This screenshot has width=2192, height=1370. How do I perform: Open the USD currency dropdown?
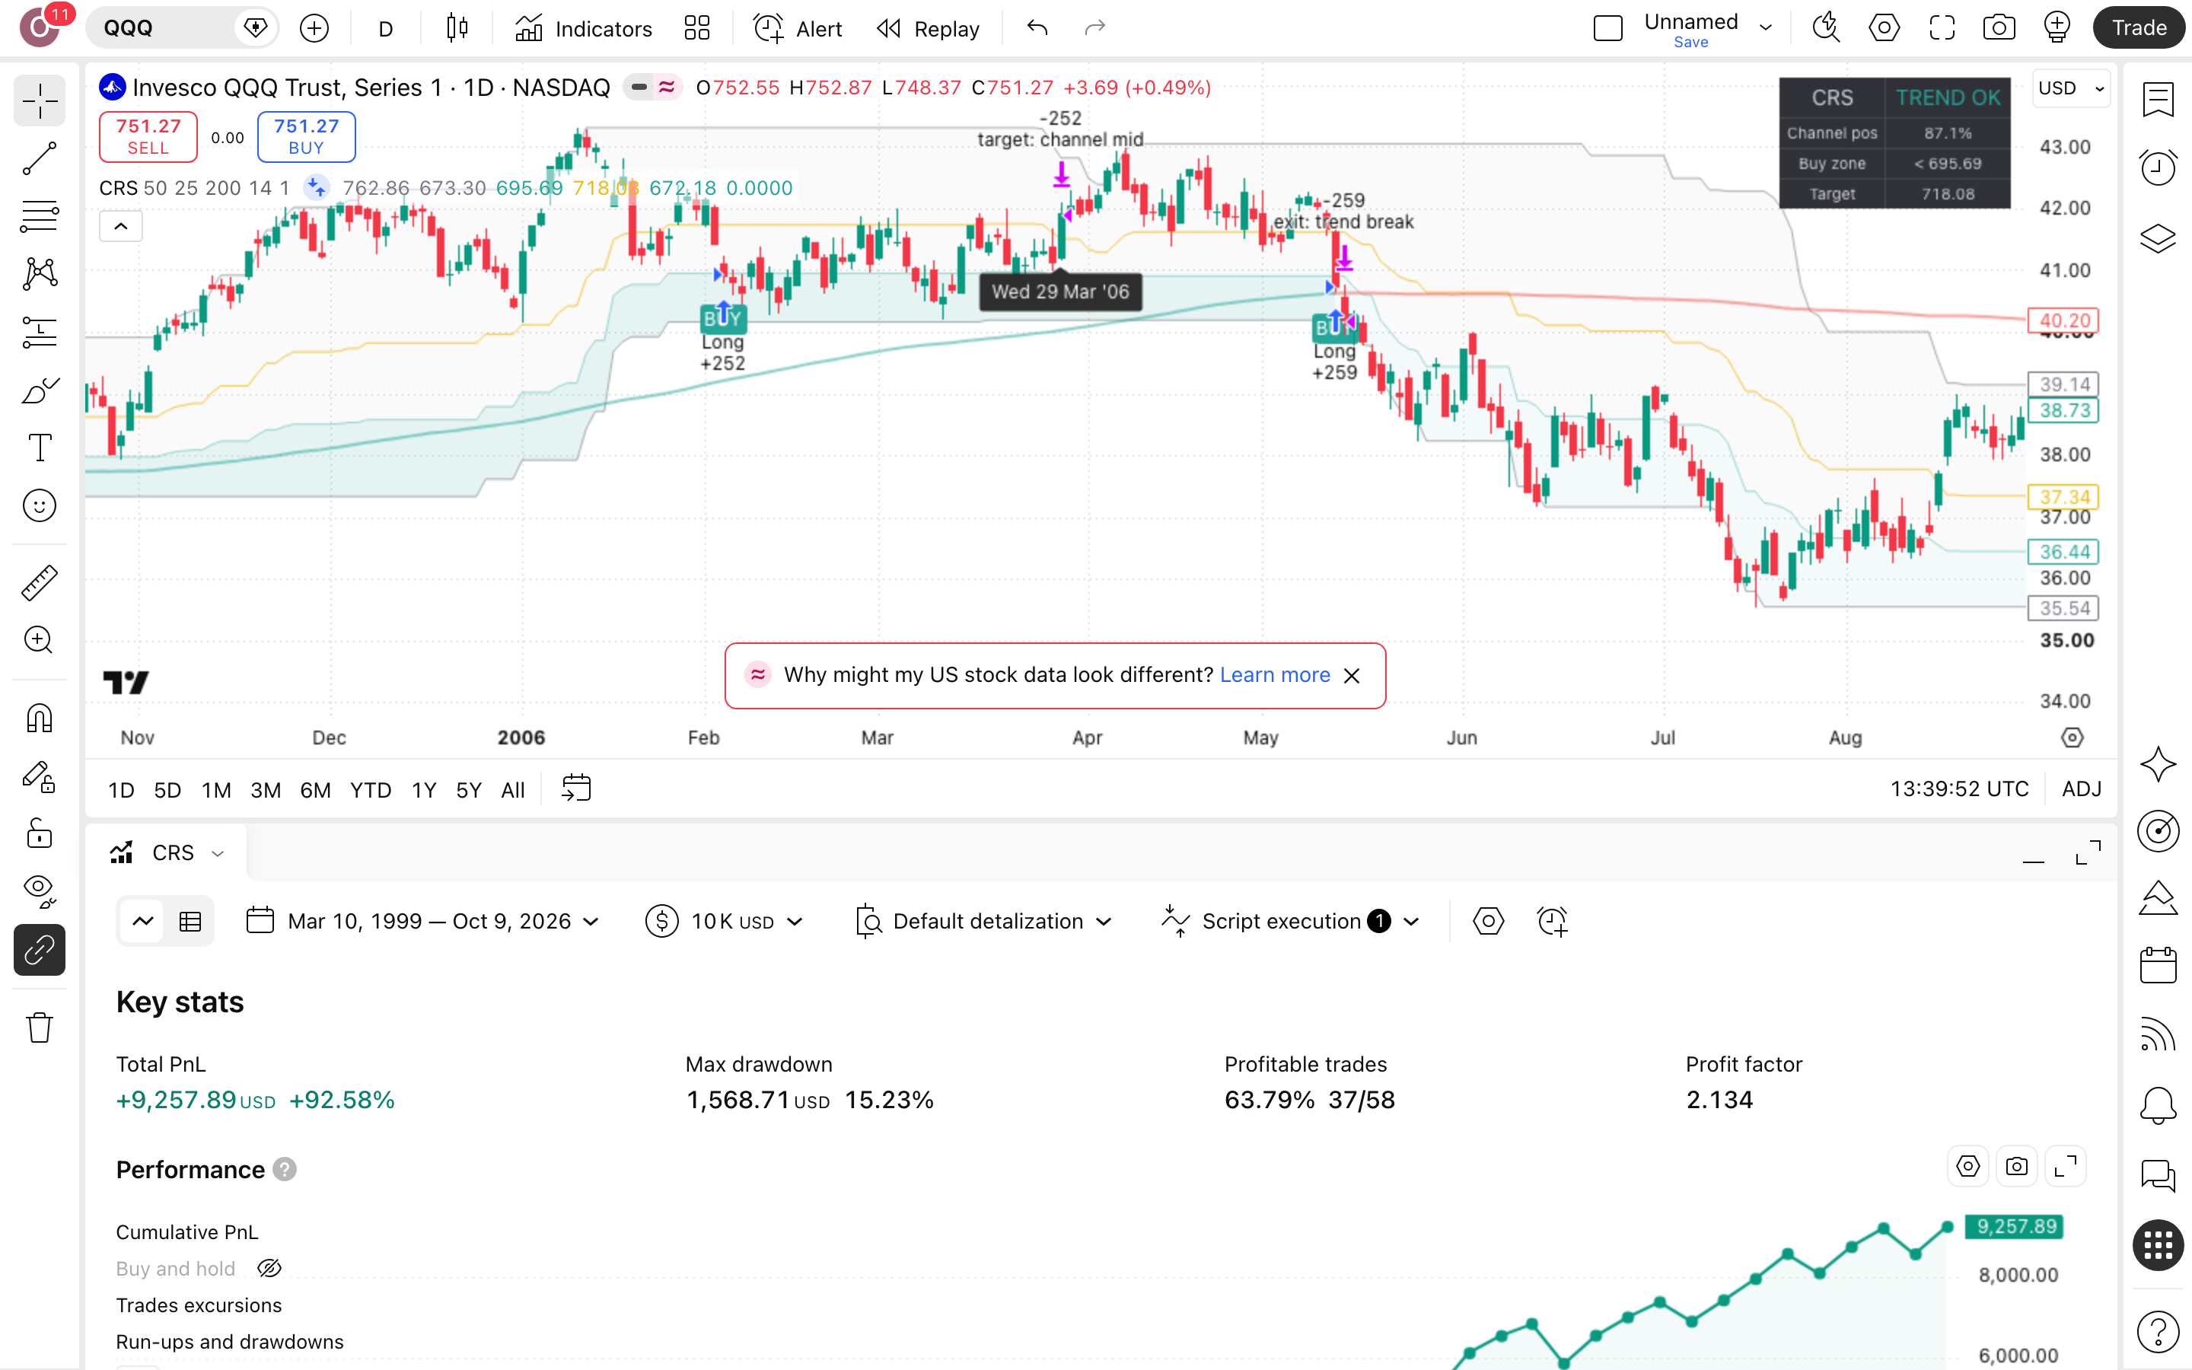tap(2069, 88)
